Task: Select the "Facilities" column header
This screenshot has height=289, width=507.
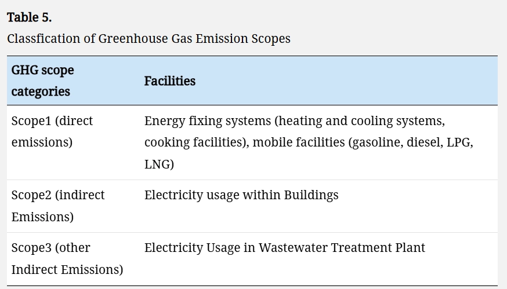Action: (x=169, y=81)
